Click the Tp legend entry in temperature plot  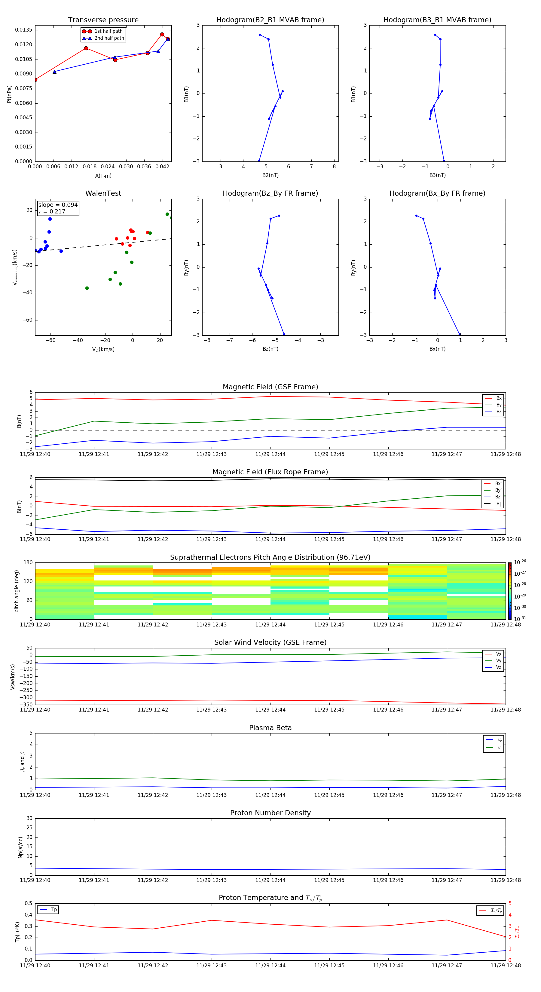(48, 910)
